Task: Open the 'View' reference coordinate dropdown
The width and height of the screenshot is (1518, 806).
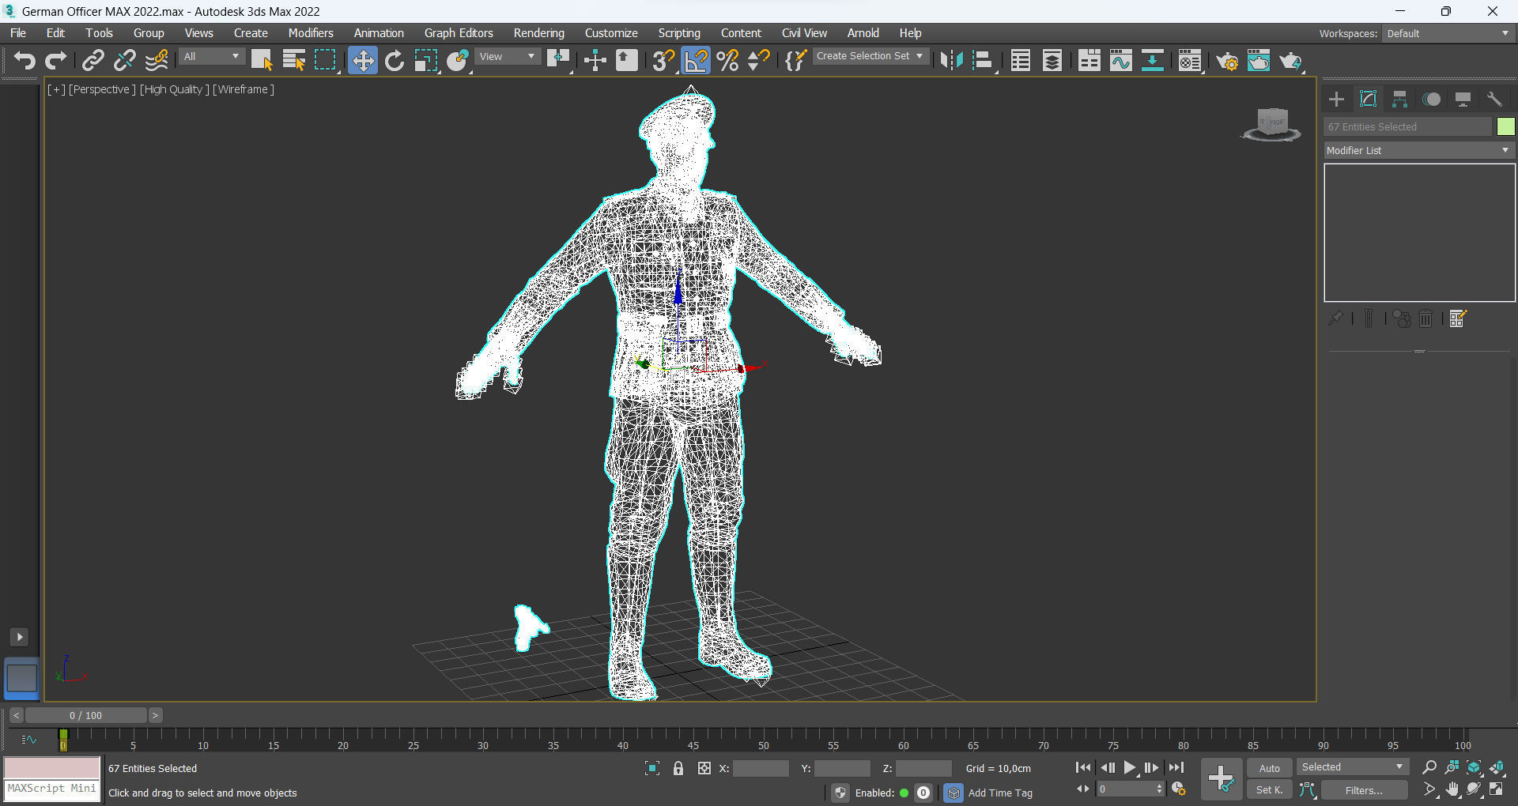Action: 508,57
